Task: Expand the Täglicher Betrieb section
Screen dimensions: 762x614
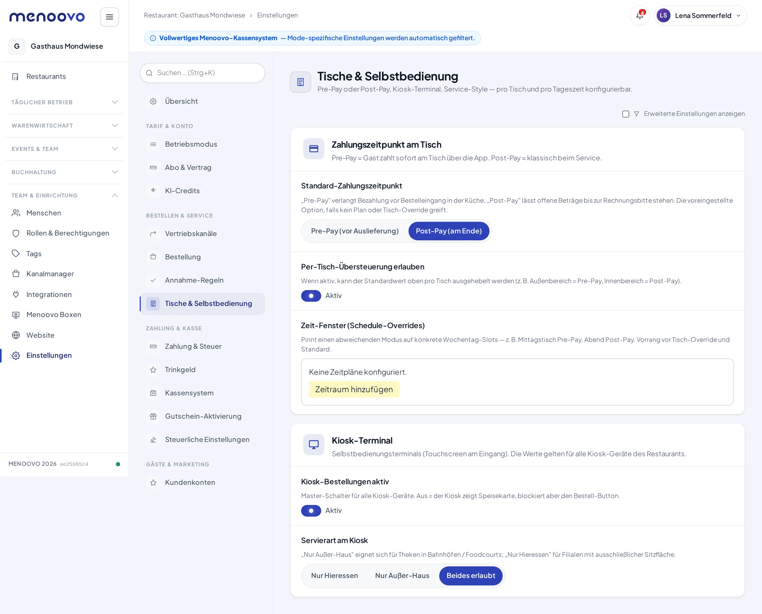Action: 64,102
